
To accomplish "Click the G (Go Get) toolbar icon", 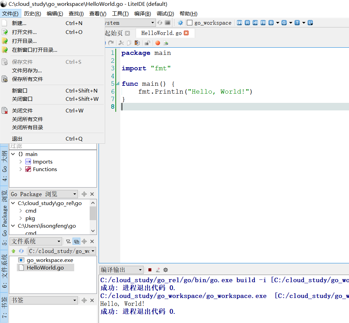I will pyautogui.click(x=284, y=23).
